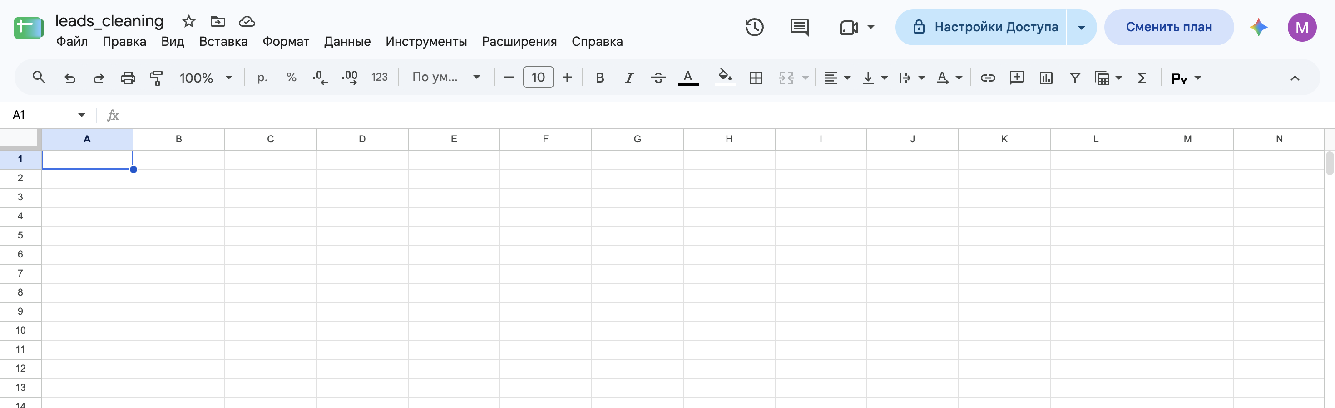Screen dimensions: 1335x408
Task: Open the Google Sheets home icon
Action: [x=29, y=28]
